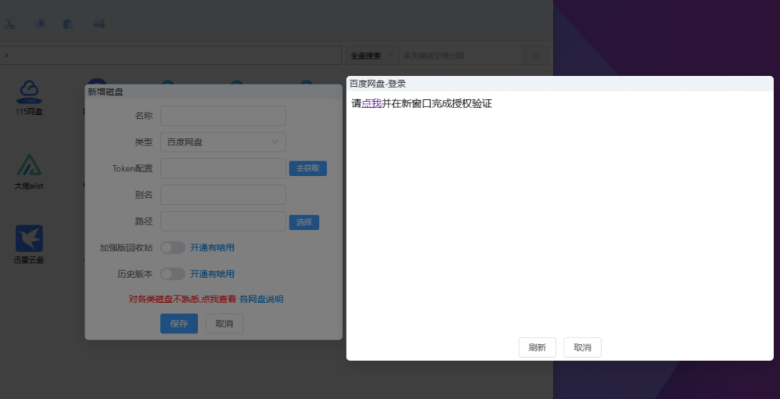The height and width of the screenshot is (399, 780).
Task: Open 开通有啥用 link beside 历史版本
Action: pyautogui.click(x=212, y=273)
